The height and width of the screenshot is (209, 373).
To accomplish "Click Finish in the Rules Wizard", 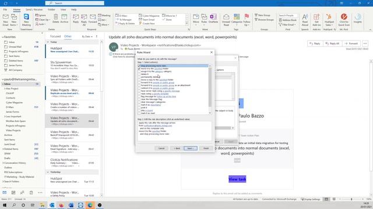I will 206,148.
